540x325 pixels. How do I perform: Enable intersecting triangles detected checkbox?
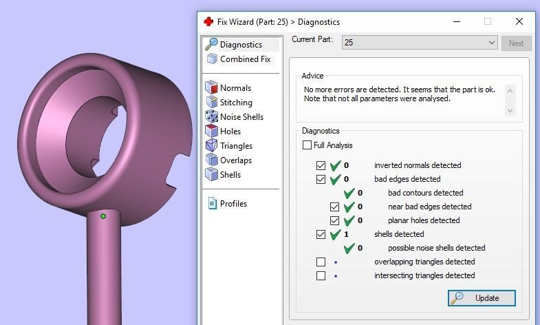click(x=321, y=275)
